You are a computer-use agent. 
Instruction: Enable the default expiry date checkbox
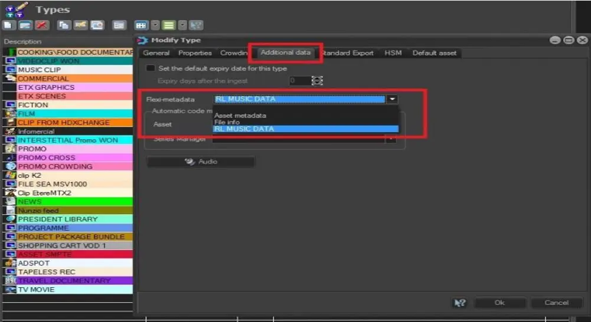(x=151, y=68)
